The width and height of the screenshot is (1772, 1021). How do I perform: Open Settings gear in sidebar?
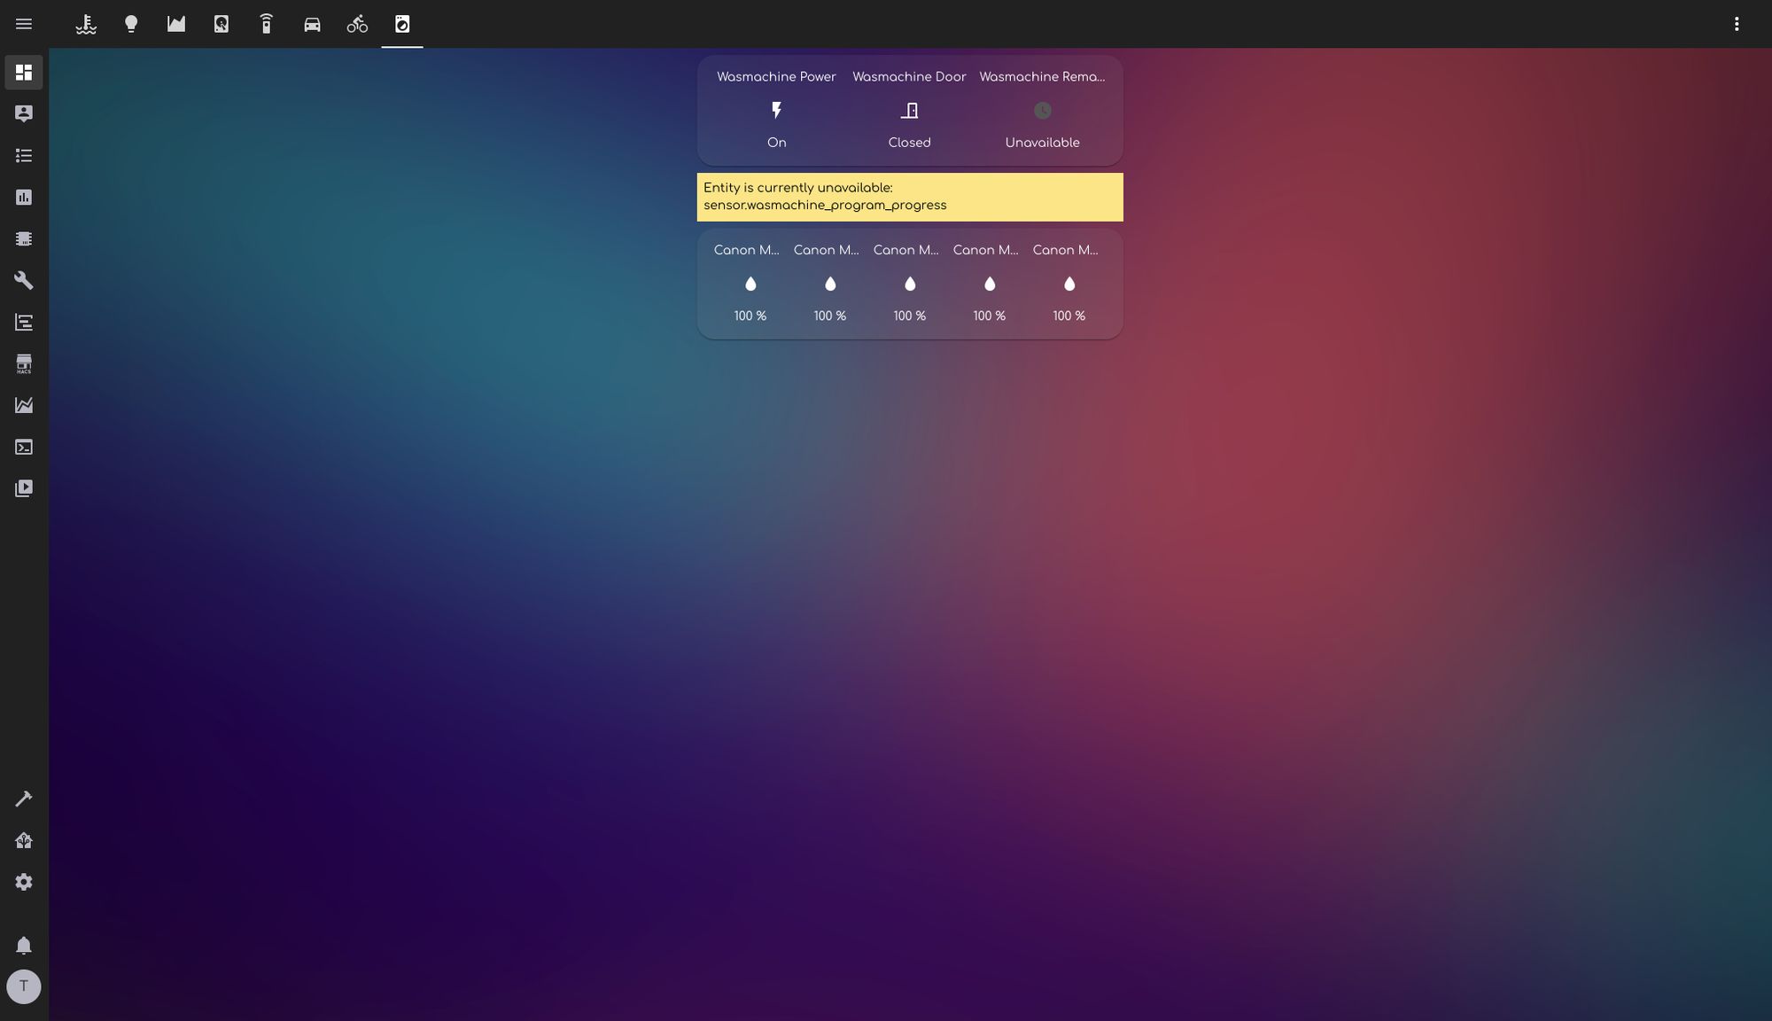[x=24, y=882]
